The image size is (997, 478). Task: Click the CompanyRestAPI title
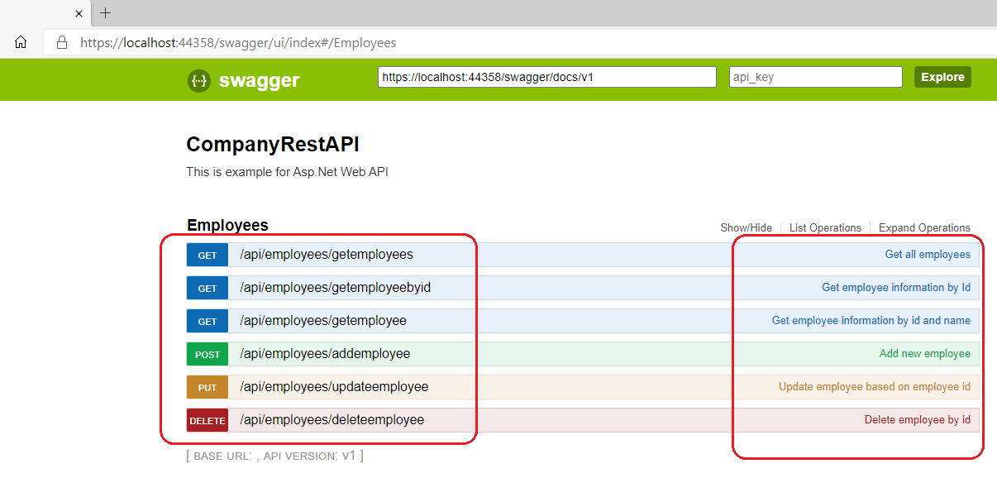[273, 145]
